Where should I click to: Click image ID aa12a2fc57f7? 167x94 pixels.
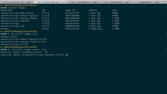72,13
